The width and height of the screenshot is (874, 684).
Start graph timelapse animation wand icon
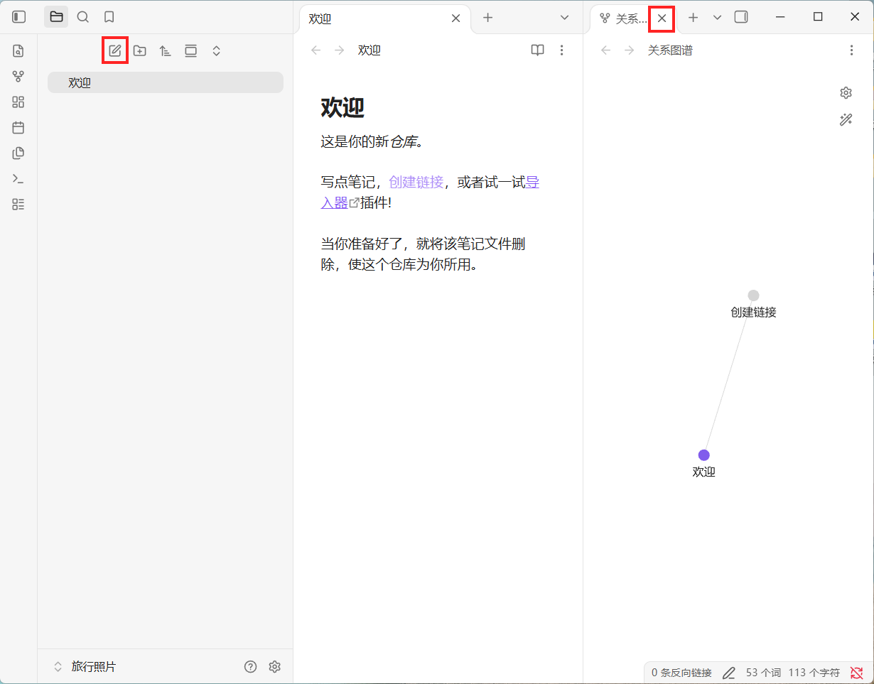(x=846, y=120)
